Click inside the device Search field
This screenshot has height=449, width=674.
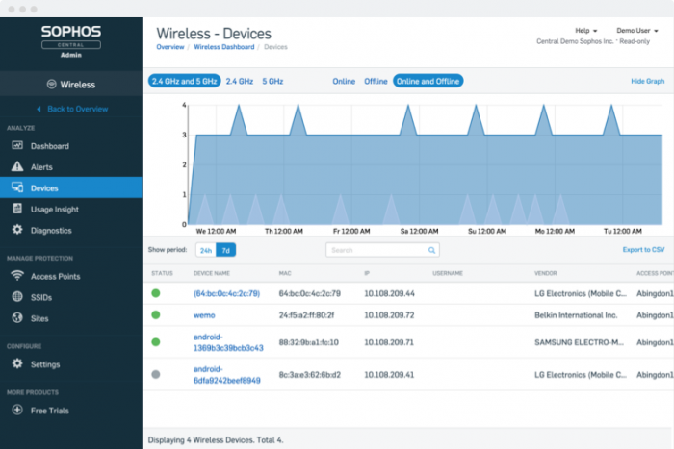[376, 250]
